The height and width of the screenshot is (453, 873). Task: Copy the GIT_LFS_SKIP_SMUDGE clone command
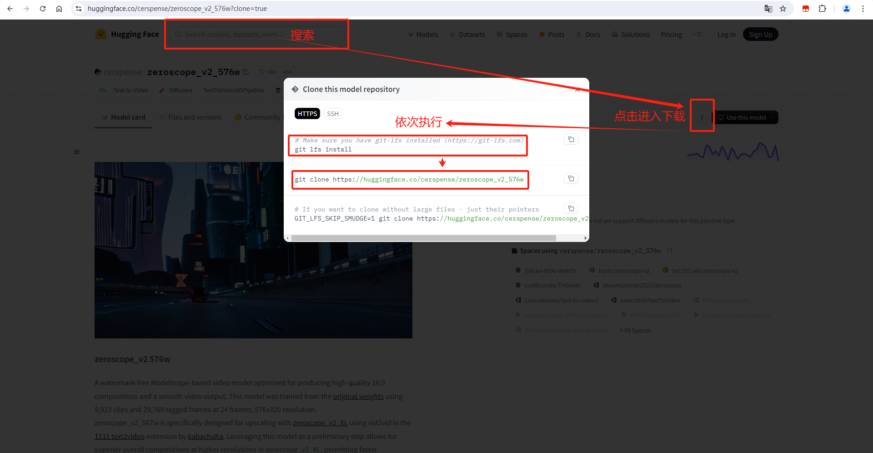(571, 208)
